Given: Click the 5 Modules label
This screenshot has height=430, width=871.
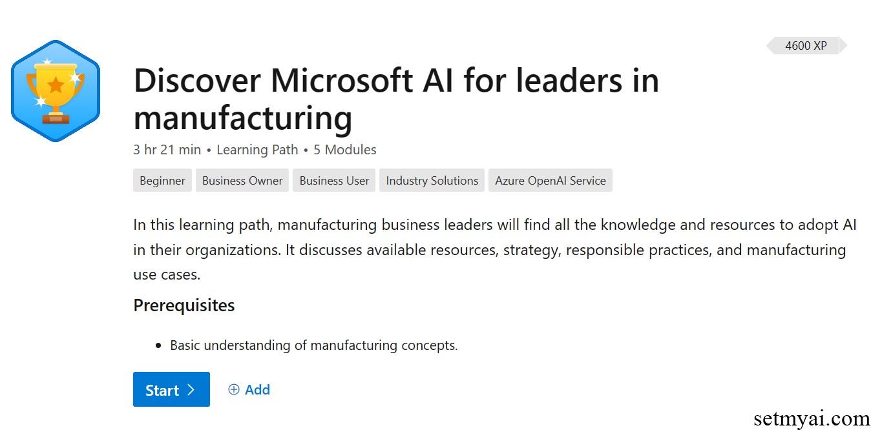Looking at the screenshot, I should (345, 150).
